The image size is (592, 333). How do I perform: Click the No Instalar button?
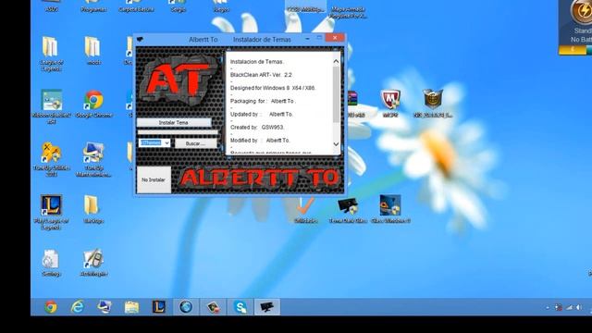(154, 179)
